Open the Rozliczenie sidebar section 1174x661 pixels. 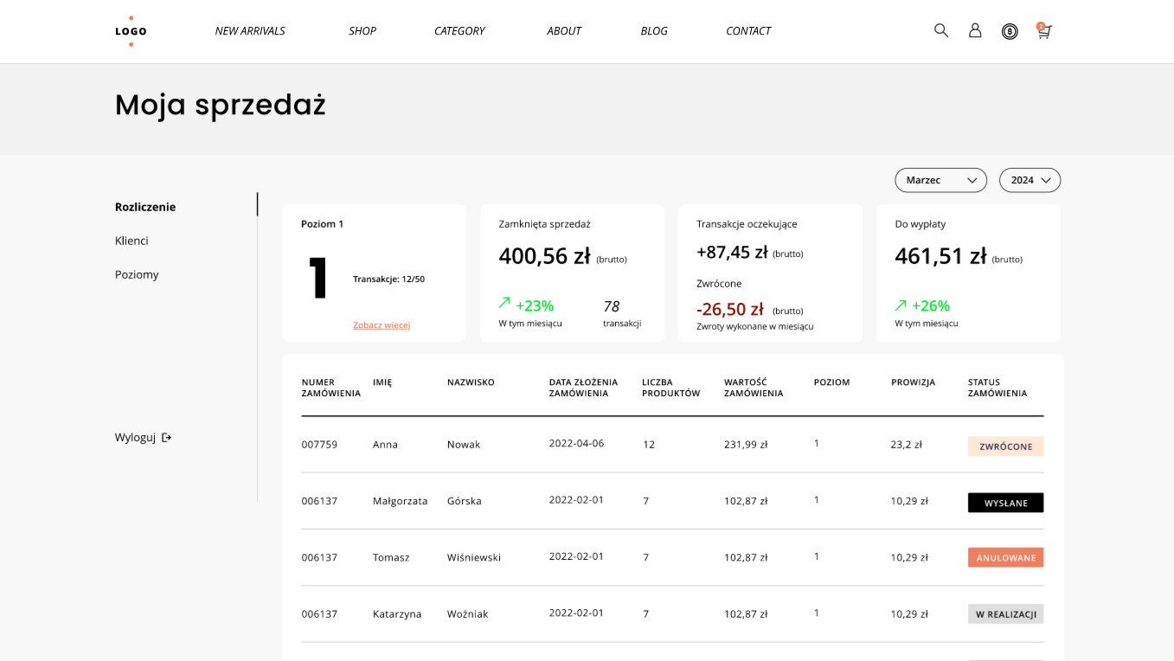[x=145, y=207]
